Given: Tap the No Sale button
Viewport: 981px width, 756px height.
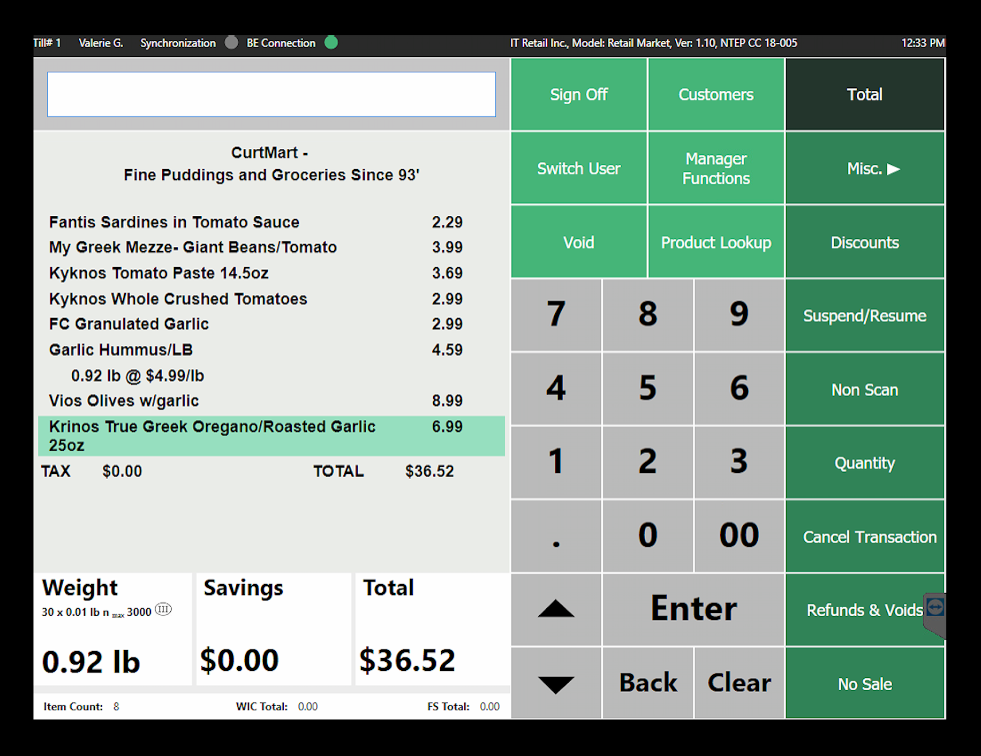Looking at the screenshot, I should point(865,683).
